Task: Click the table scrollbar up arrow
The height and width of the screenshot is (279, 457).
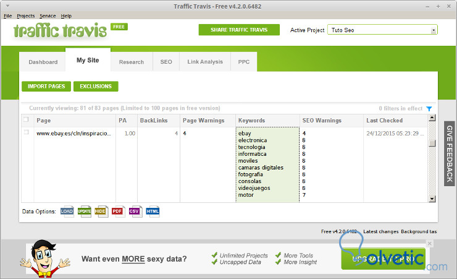Action: tap(432, 118)
